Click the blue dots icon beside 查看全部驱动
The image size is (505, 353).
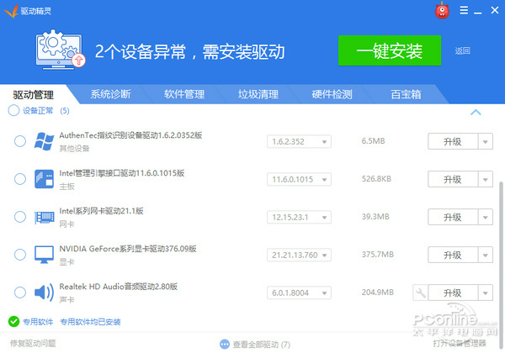tap(225, 345)
